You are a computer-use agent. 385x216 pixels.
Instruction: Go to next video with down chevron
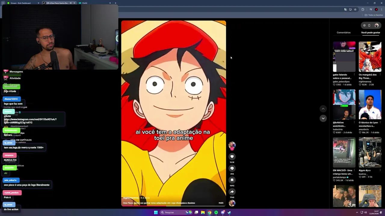[x=323, y=118]
